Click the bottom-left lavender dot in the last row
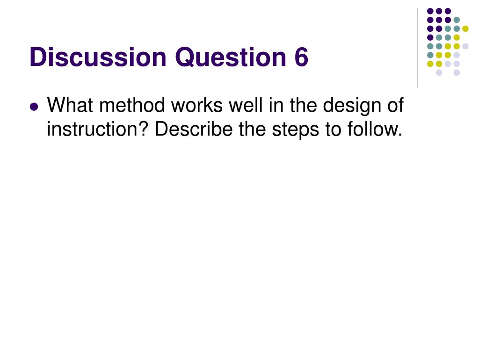The height and width of the screenshot is (359, 479). pyautogui.click(x=439, y=72)
